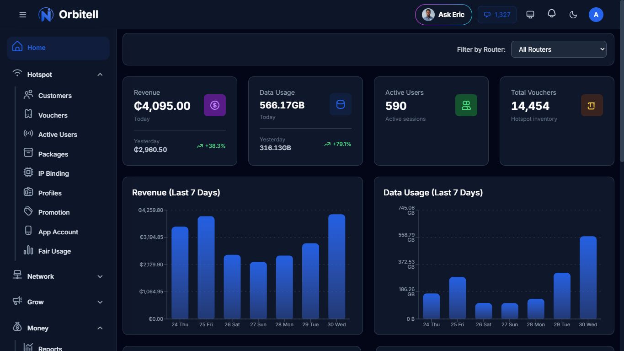Click the Data Usage database icon
The width and height of the screenshot is (624, 351).
(341, 104)
